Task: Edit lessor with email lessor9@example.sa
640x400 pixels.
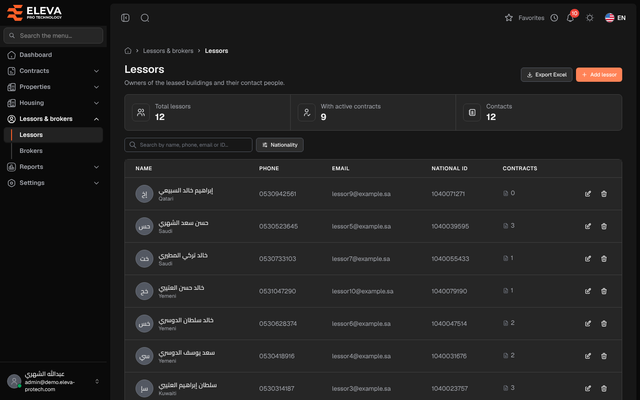Action: click(x=588, y=194)
